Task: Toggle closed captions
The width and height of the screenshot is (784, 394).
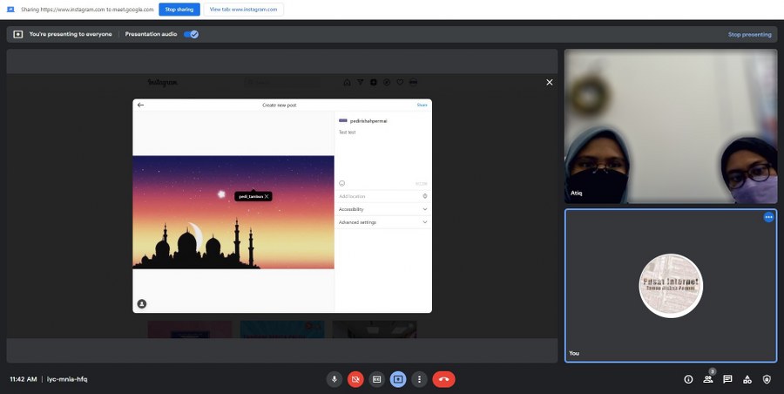Action: (x=377, y=379)
